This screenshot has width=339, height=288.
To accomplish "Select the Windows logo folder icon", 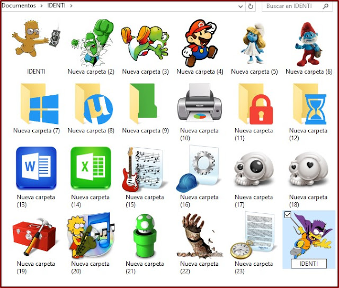I will click(40, 104).
